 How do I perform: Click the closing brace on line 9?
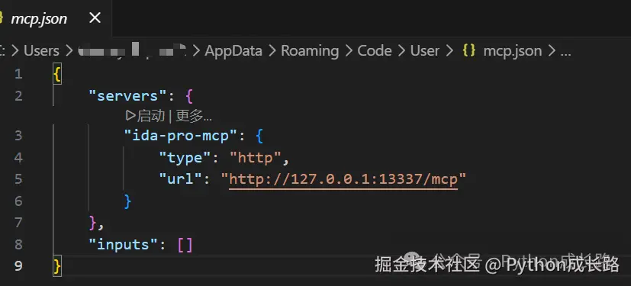tap(57, 266)
